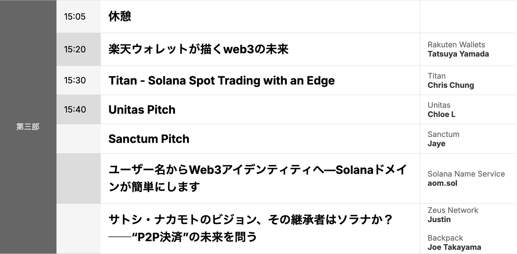Click the 15:05 time cell
The width and height of the screenshot is (517, 254).
(75, 16)
